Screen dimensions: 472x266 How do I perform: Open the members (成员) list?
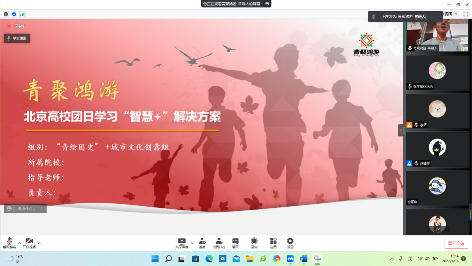(x=219, y=243)
